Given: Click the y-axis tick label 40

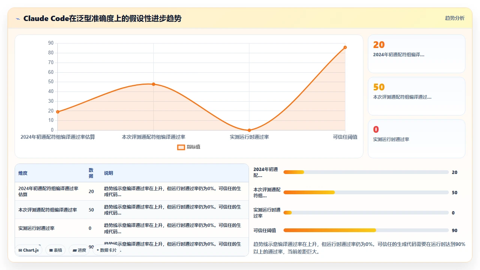Looking at the screenshot, I should click(51, 91).
